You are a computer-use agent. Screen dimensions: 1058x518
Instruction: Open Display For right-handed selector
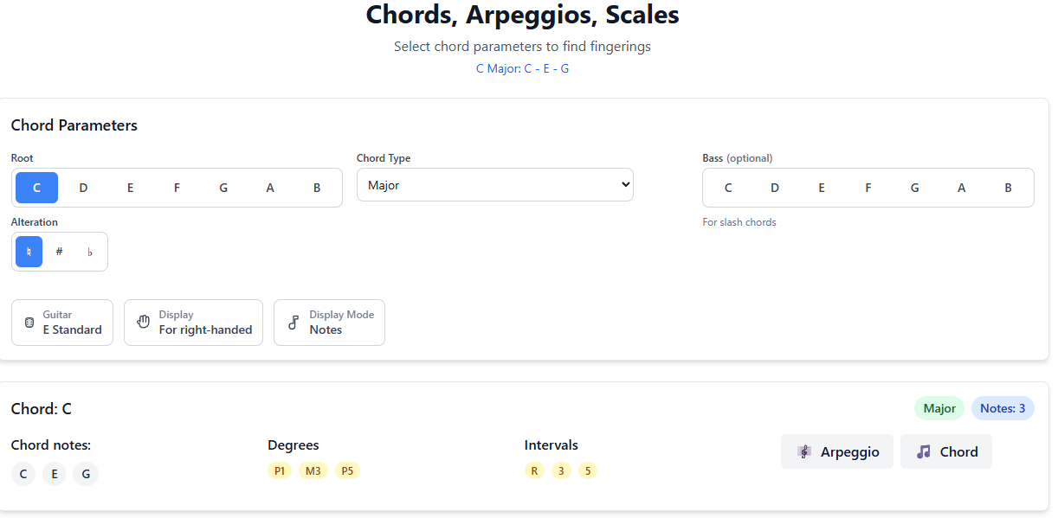coord(193,323)
